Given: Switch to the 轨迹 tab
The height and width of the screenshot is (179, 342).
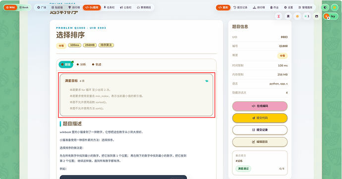Looking at the screenshot, I should pos(97,64).
